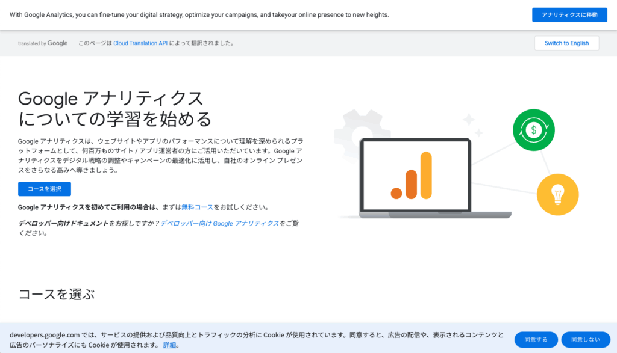
Task: Click the コースを選択 button
Action: [x=45, y=189]
